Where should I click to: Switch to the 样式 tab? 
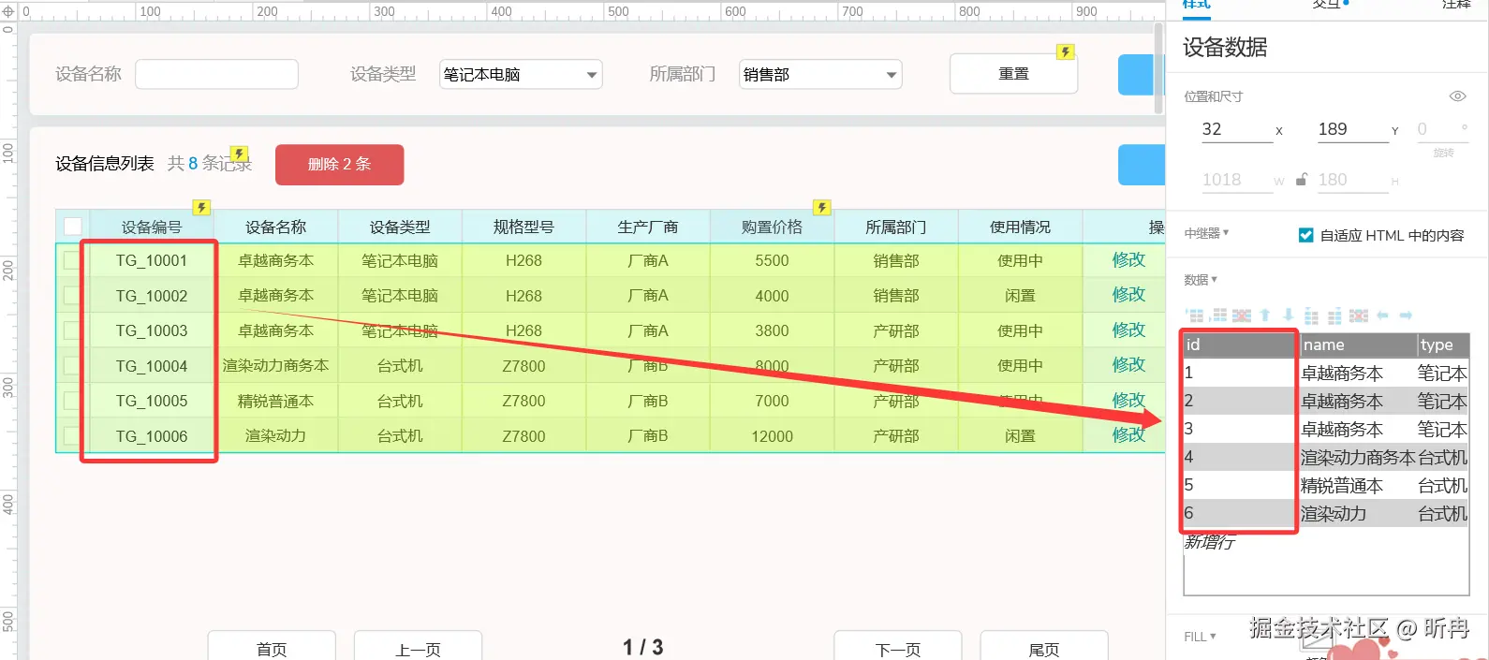pyautogui.click(x=1196, y=4)
